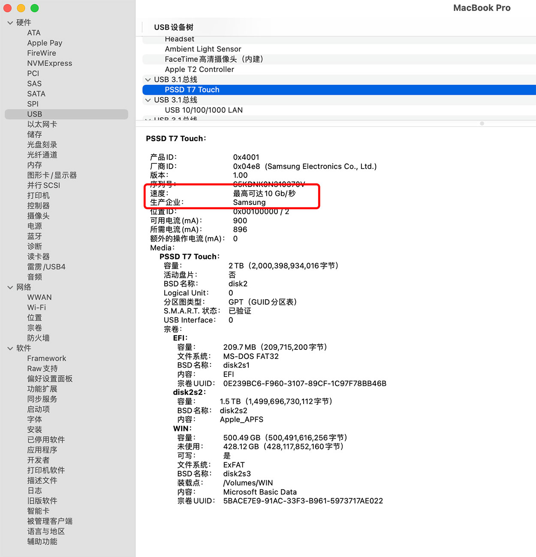Select 音频 in the hardware list

[35, 277]
